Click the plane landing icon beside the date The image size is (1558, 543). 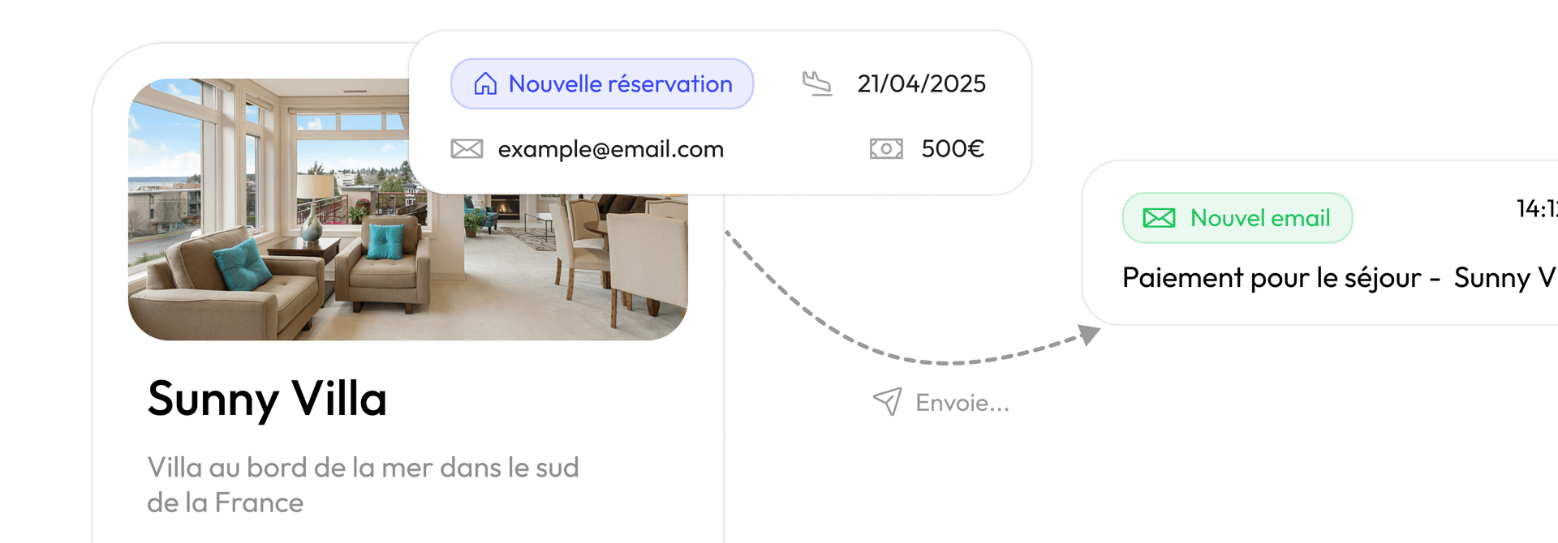817,83
